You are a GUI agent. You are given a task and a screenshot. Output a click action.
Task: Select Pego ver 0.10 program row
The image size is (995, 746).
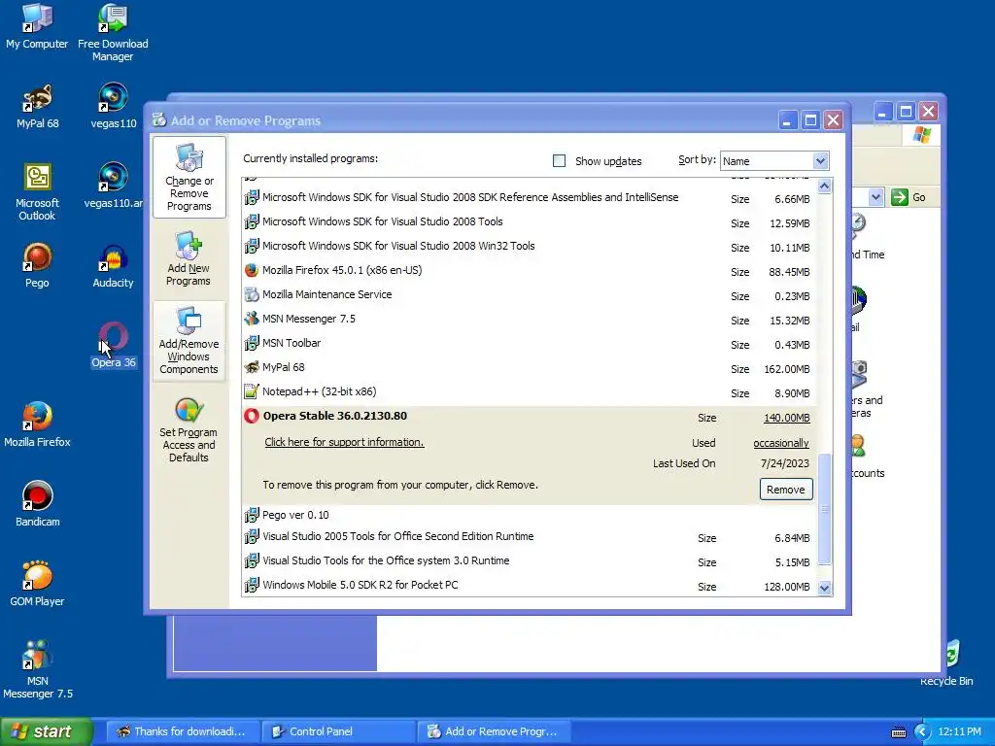click(528, 515)
